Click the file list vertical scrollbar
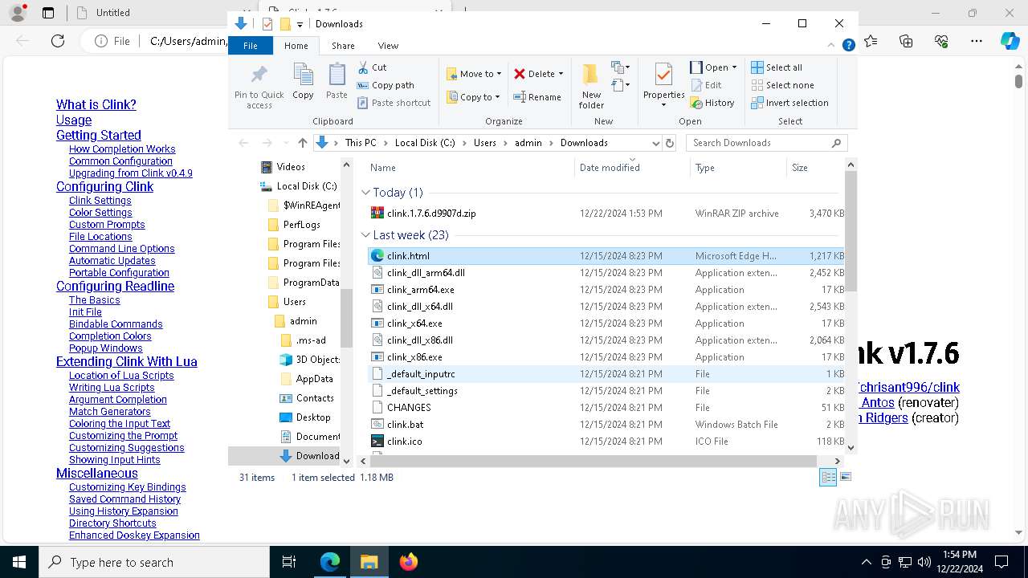The image size is (1028, 578). [x=851, y=232]
